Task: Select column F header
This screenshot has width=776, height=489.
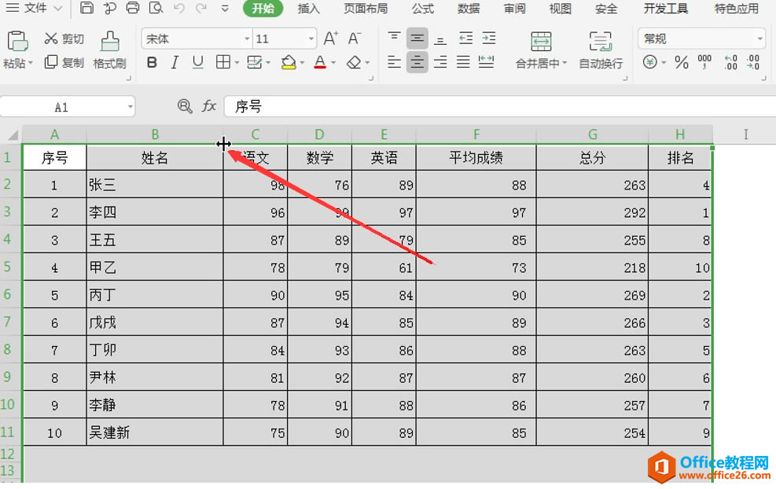Action: click(476, 134)
